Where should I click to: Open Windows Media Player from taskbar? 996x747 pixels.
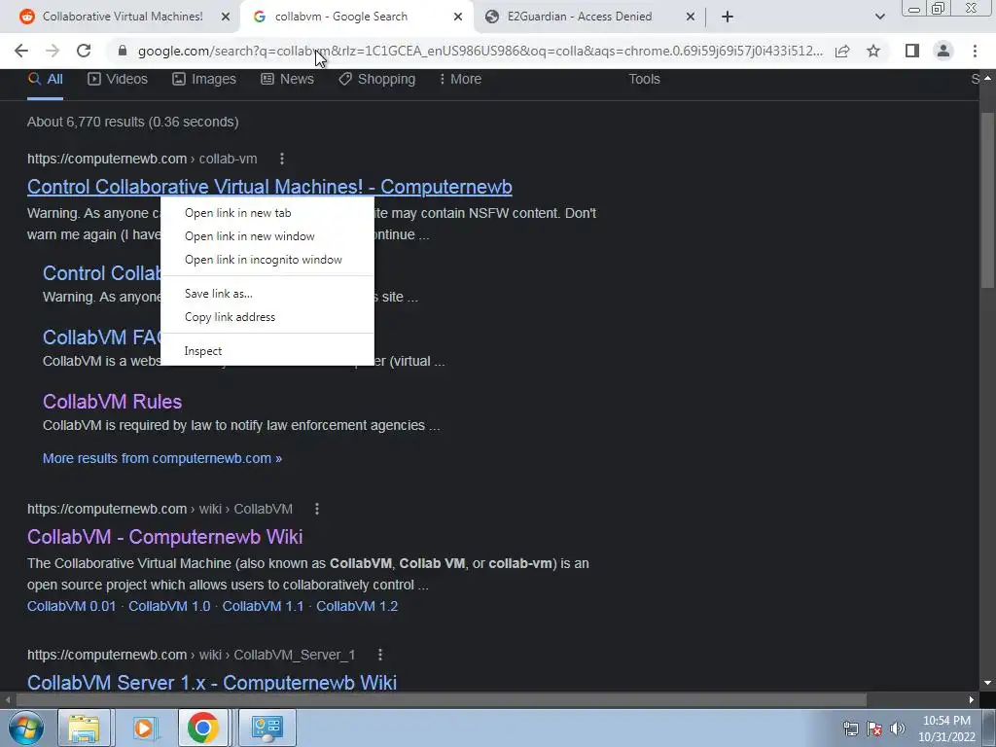click(x=144, y=728)
